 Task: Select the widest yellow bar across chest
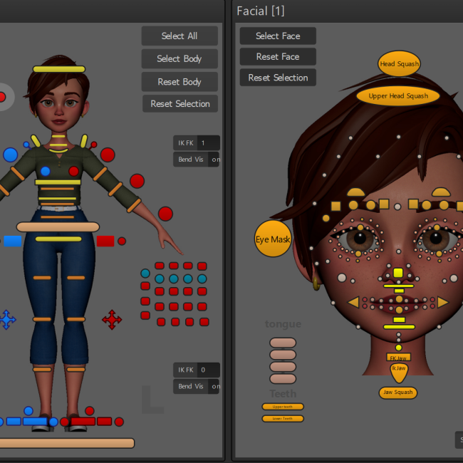(x=58, y=182)
